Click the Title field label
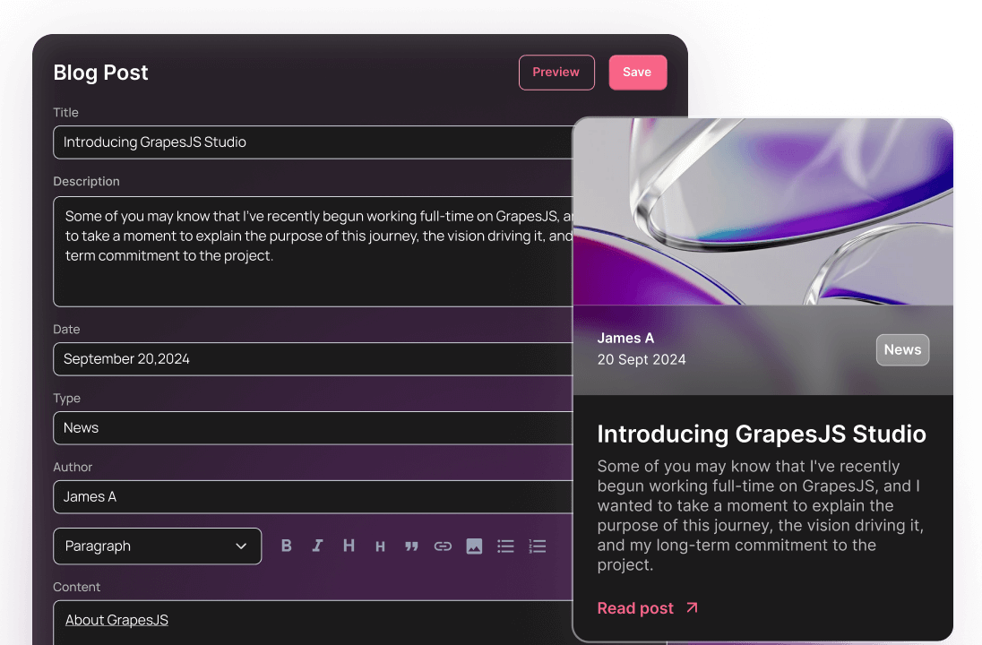This screenshot has height=645, width=982. pyautogui.click(x=65, y=112)
